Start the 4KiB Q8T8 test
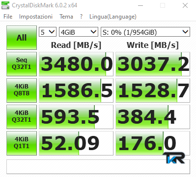Screen dimensions: 196x177 pos(22,90)
